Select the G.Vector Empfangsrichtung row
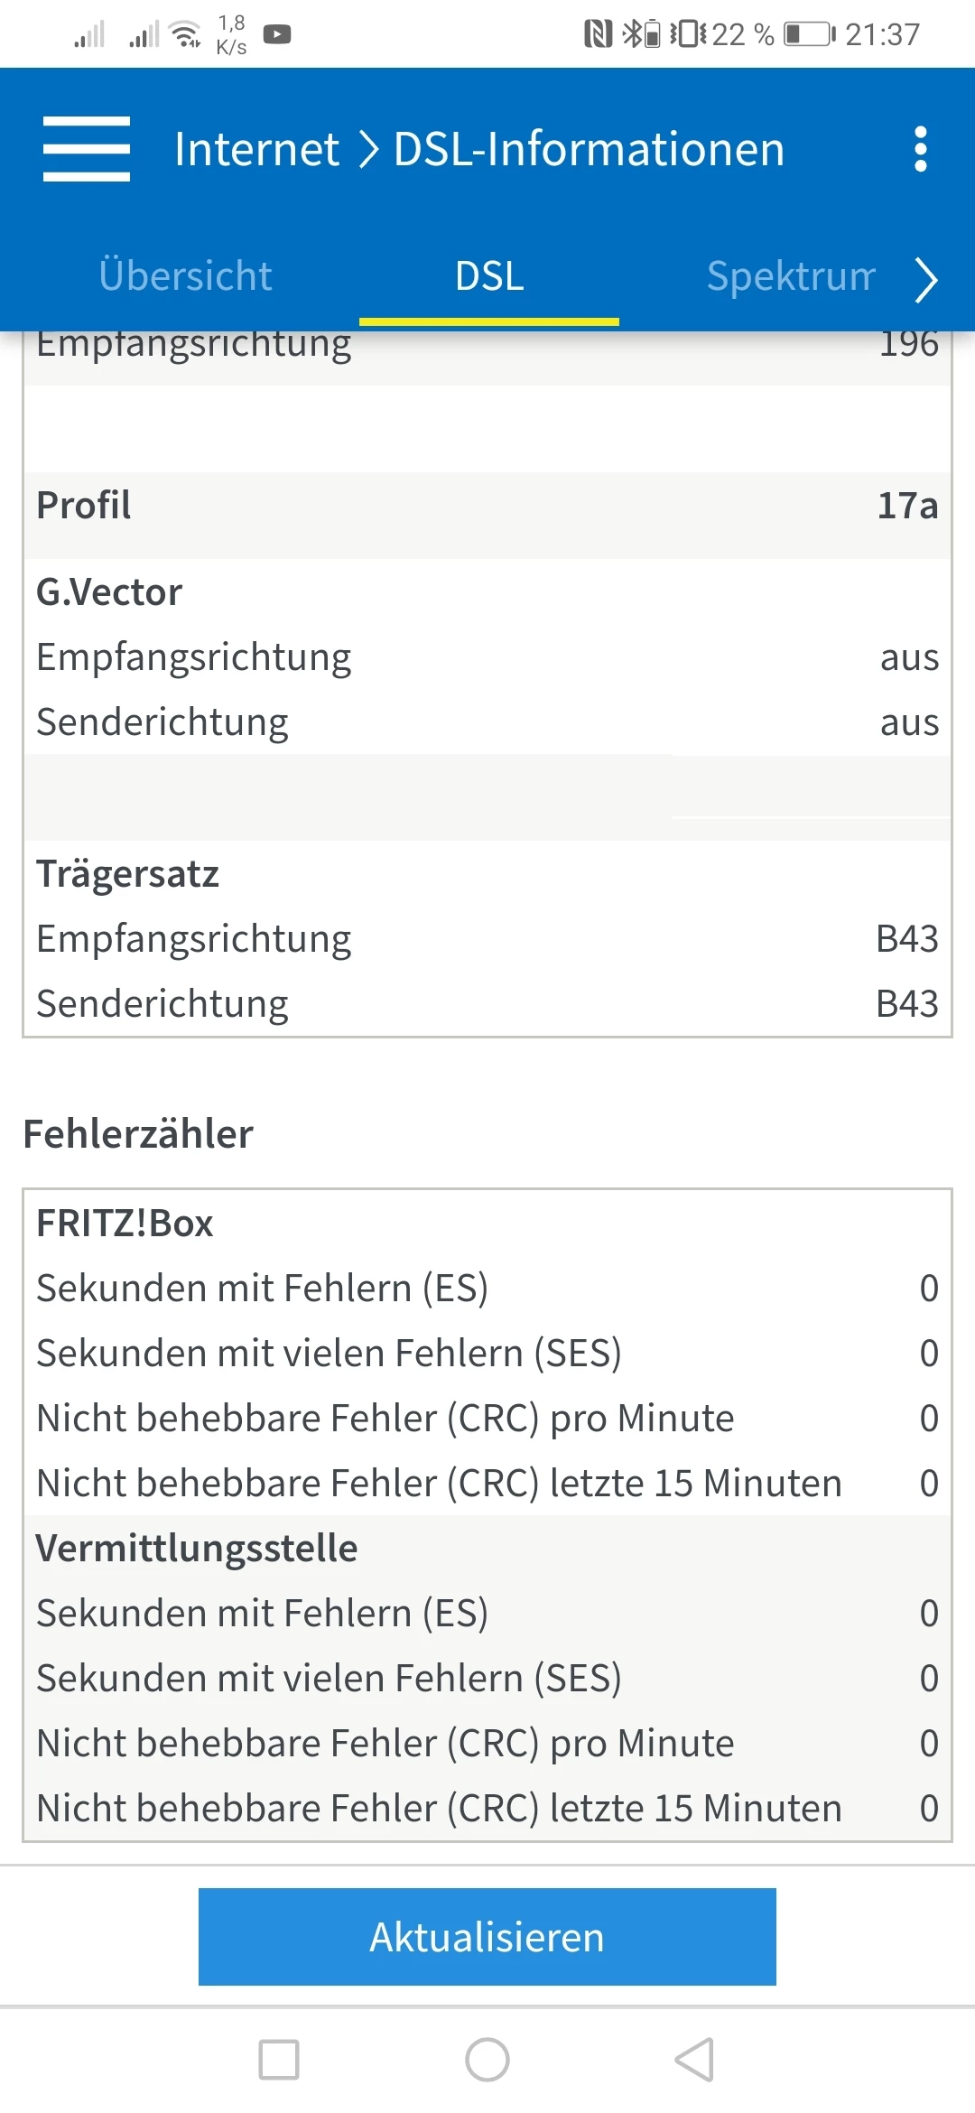The height and width of the screenshot is (2113, 975). click(487, 657)
